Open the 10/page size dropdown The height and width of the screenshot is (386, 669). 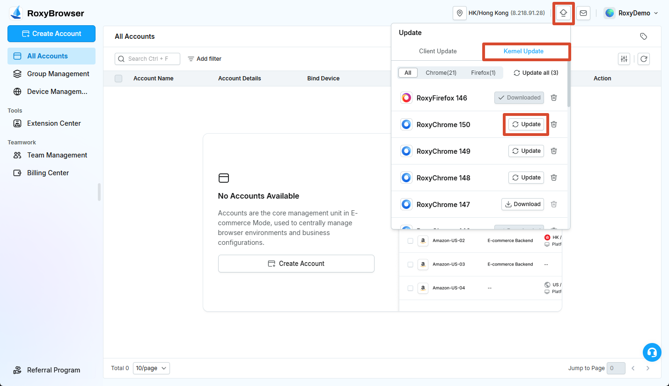tap(151, 368)
